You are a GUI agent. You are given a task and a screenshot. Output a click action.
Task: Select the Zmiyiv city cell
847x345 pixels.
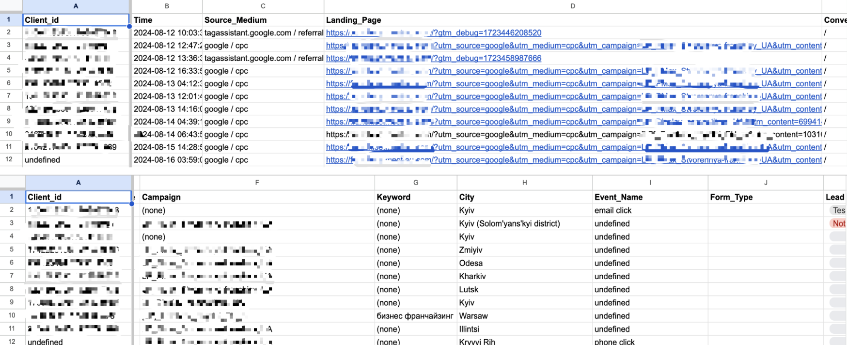point(524,250)
